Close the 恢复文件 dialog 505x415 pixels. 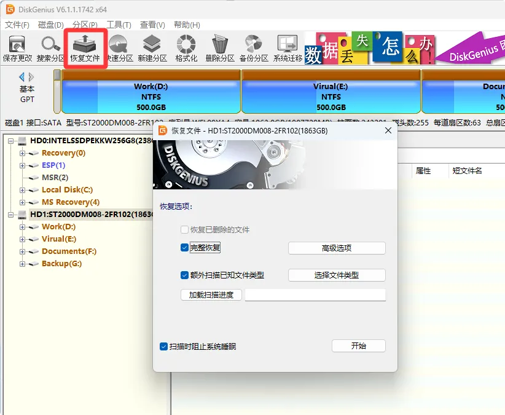(x=388, y=130)
